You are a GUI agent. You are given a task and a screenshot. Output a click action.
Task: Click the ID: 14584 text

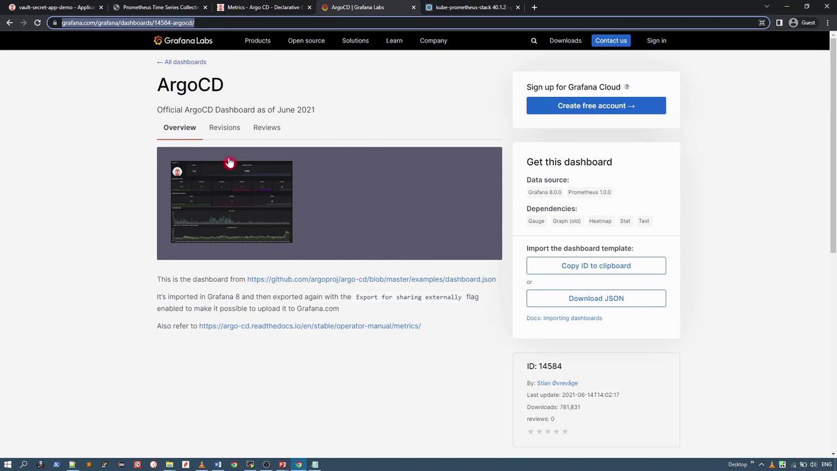coord(544,366)
